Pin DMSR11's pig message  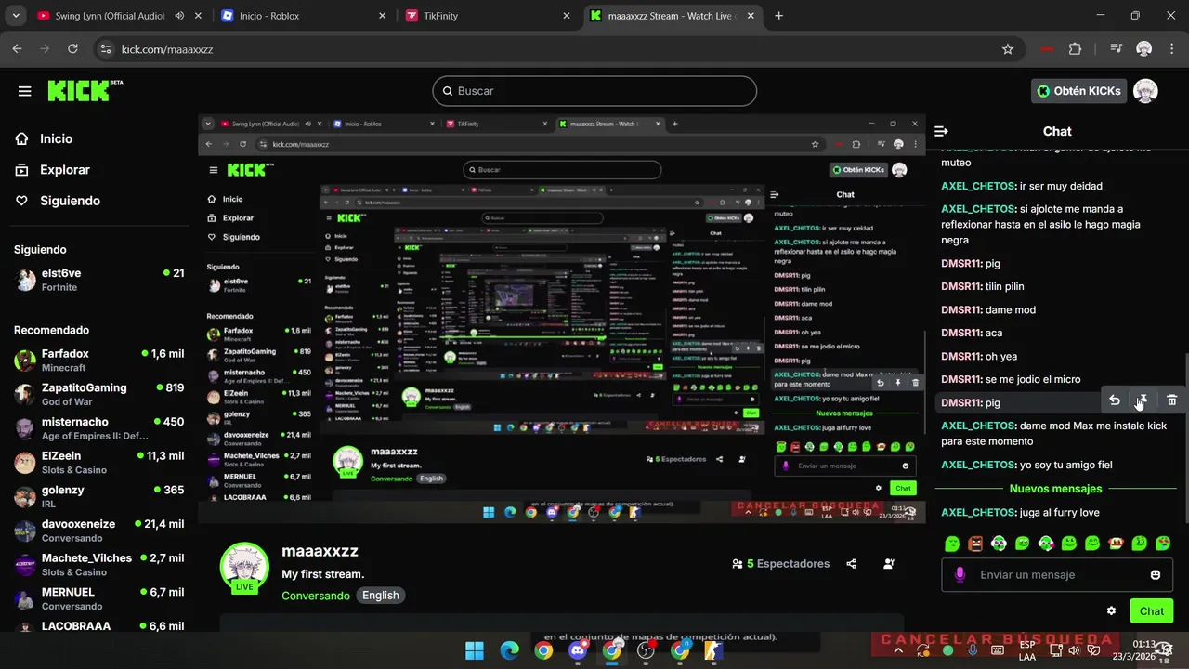coord(1143,400)
